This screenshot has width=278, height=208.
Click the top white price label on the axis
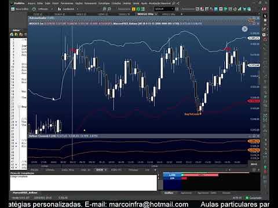pos(254,38)
